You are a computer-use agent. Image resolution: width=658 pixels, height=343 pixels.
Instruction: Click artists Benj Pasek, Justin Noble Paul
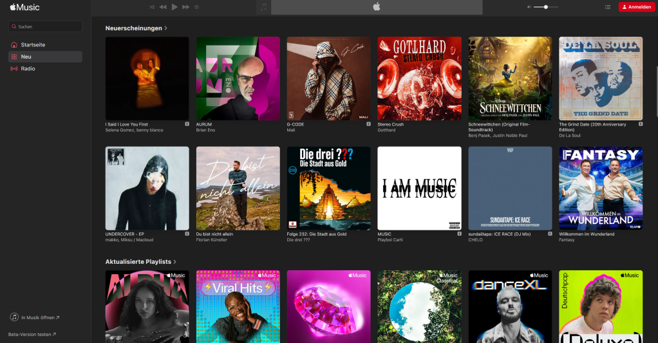click(498, 136)
